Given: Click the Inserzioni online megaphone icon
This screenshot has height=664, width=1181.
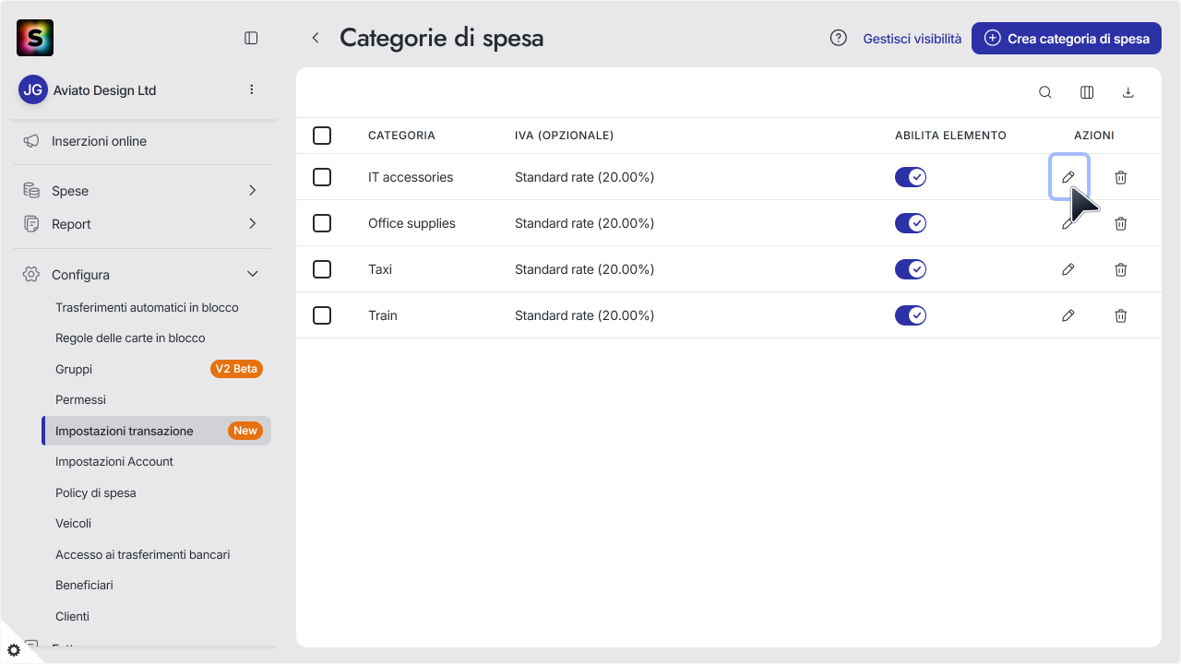Looking at the screenshot, I should pyautogui.click(x=31, y=141).
